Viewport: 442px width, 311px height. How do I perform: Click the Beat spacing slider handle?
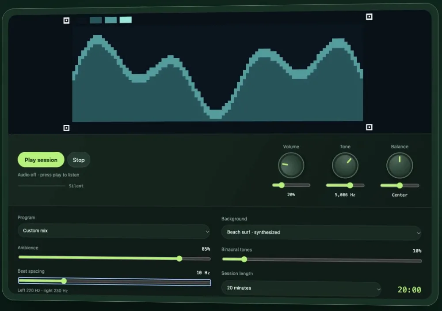coord(64,281)
